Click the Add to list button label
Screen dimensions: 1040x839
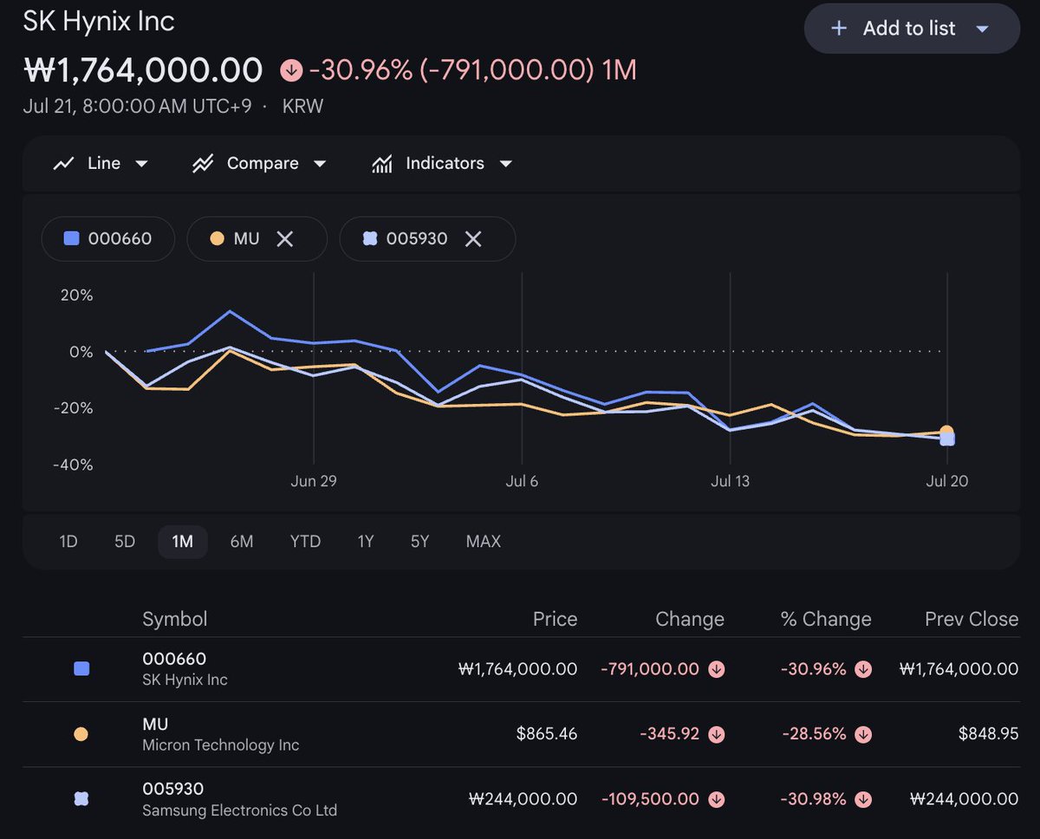pyautogui.click(x=909, y=29)
